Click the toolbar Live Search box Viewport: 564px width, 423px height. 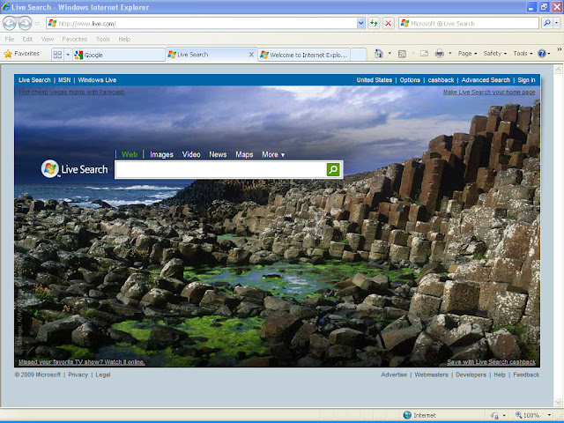point(469,24)
